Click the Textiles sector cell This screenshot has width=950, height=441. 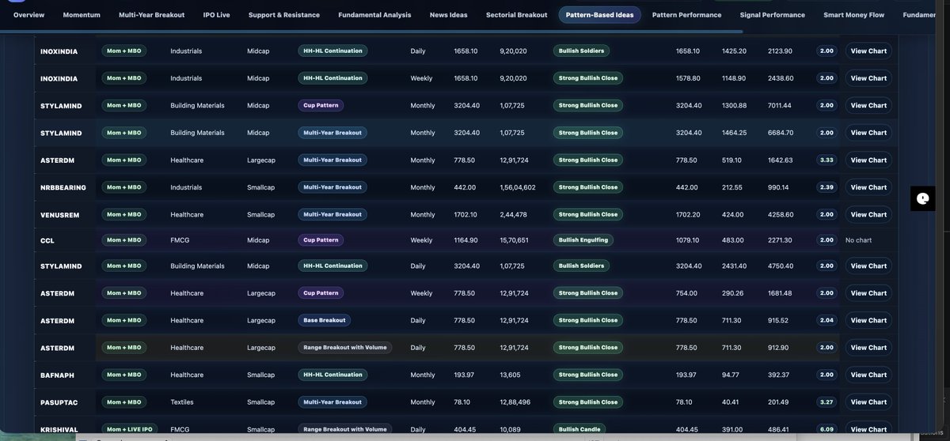pyautogui.click(x=182, y=402)
